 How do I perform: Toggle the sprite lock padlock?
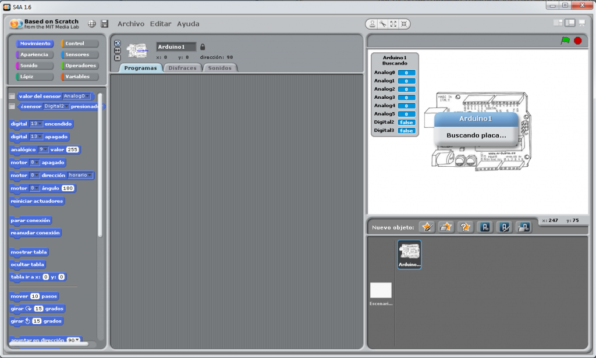(x=203, y=47)
